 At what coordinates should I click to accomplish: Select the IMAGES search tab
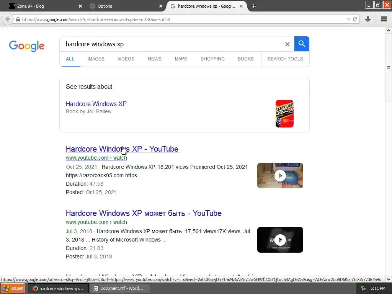(96, 59)
